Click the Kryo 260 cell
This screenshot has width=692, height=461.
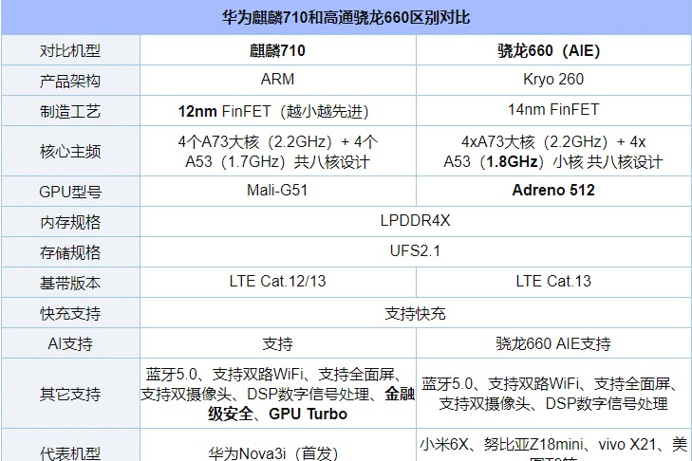click(x=553, y=80)
